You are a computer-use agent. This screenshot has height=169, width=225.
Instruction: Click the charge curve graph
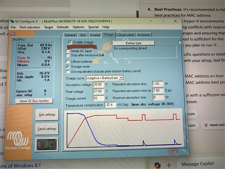tap(124, 130)
